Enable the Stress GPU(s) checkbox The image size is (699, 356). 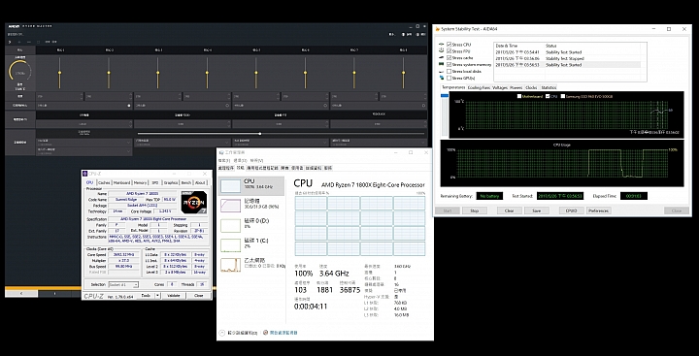[449, 78]
